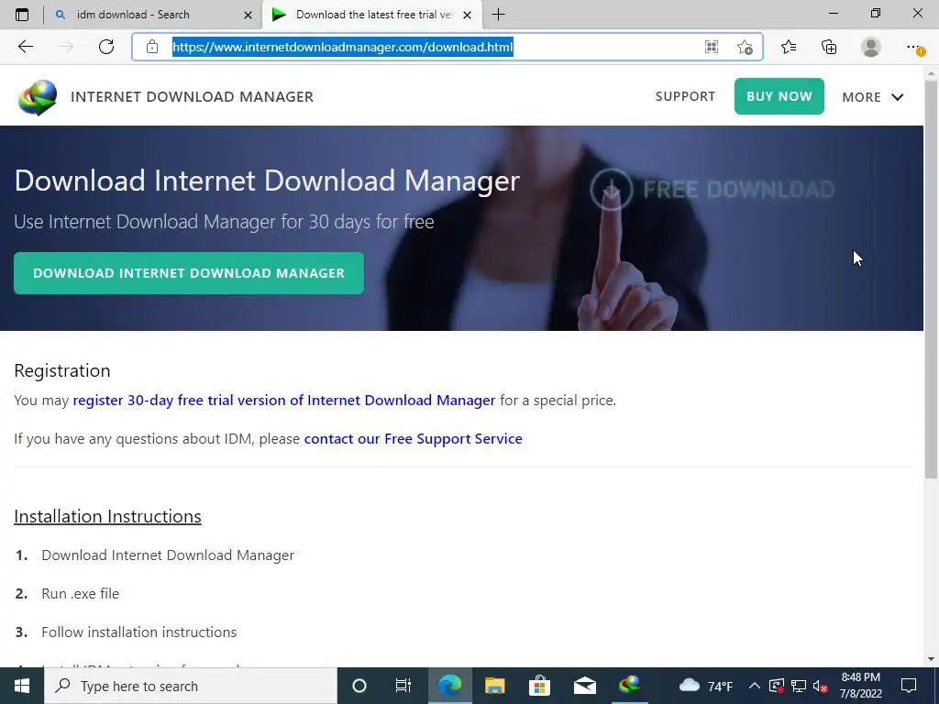Viewport: 939px width, 704px height.
Task: Click DOWNLOAD INTERNET DOWNLOAD MANAGER button
Action: [x=189, y=273]
